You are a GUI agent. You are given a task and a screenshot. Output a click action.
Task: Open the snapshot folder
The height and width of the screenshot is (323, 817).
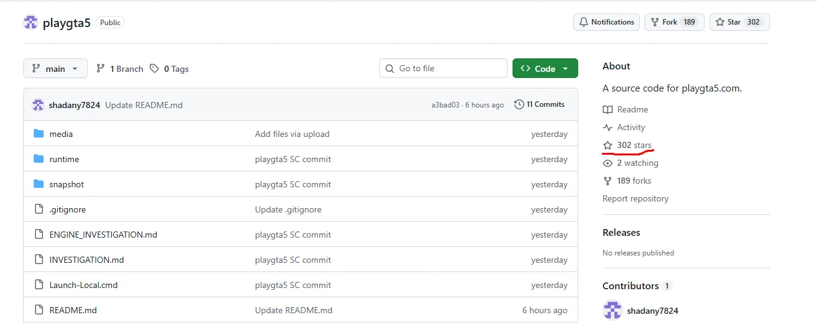[66, 184]
